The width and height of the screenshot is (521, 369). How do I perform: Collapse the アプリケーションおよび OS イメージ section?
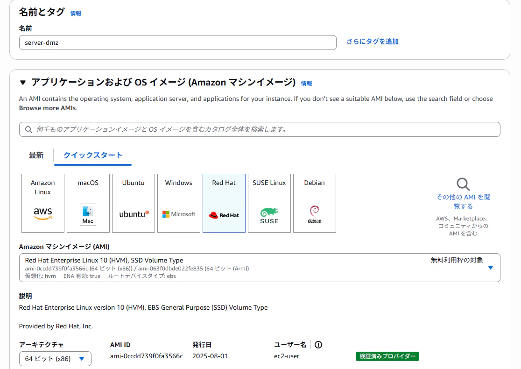click(x=23, y=83)
